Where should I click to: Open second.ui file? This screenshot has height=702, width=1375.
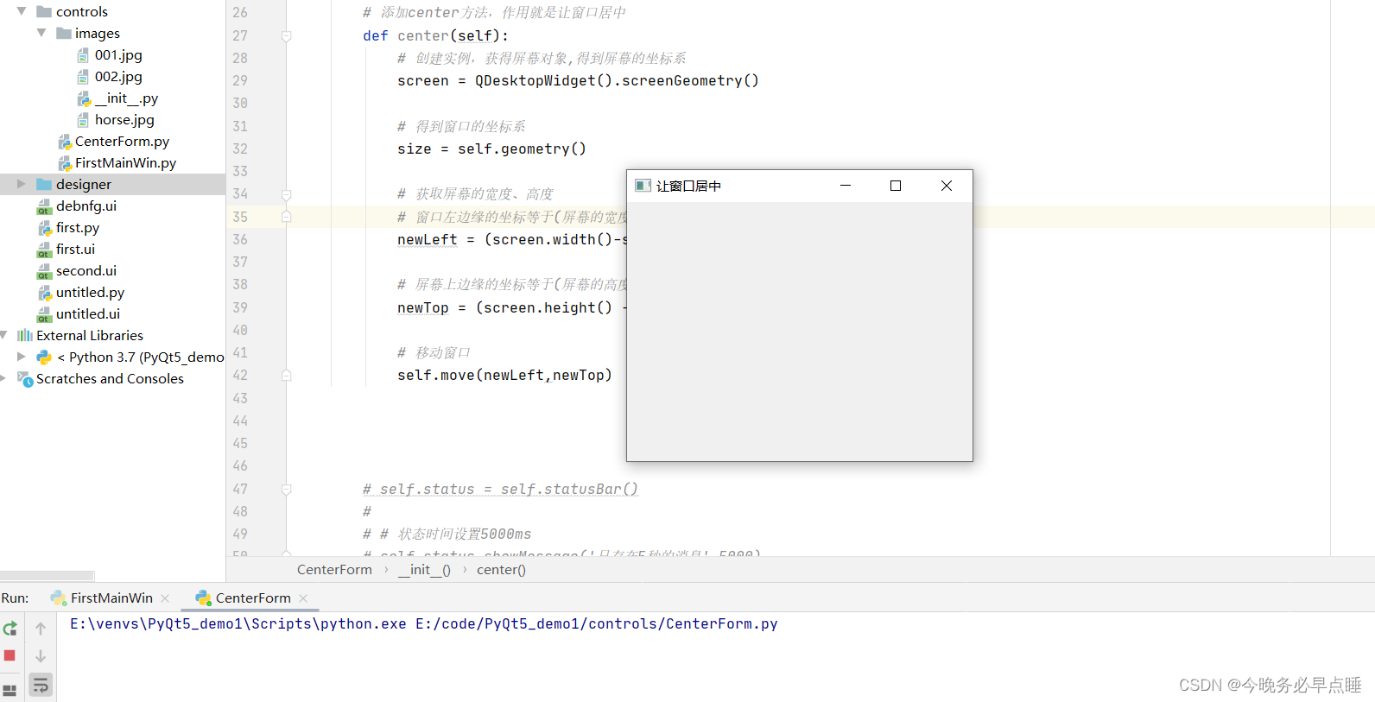86,270
